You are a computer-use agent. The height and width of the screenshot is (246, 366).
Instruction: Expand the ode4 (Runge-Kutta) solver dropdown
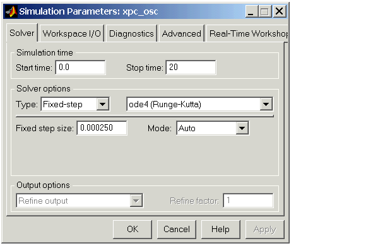tap(199, 104)
